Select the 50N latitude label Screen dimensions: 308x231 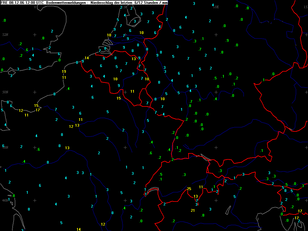[x=5, y=92]
